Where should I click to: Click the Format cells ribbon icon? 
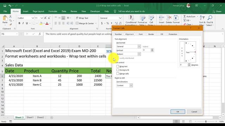pyautogui.click(x=176, y=20)
